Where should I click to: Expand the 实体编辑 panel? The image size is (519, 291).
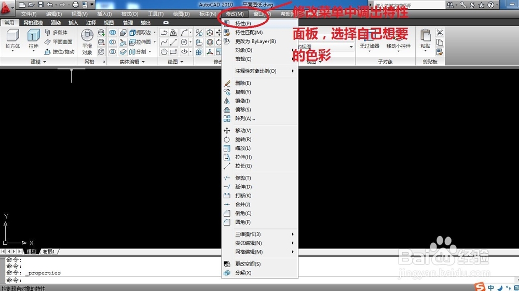[x=132, y=62]
